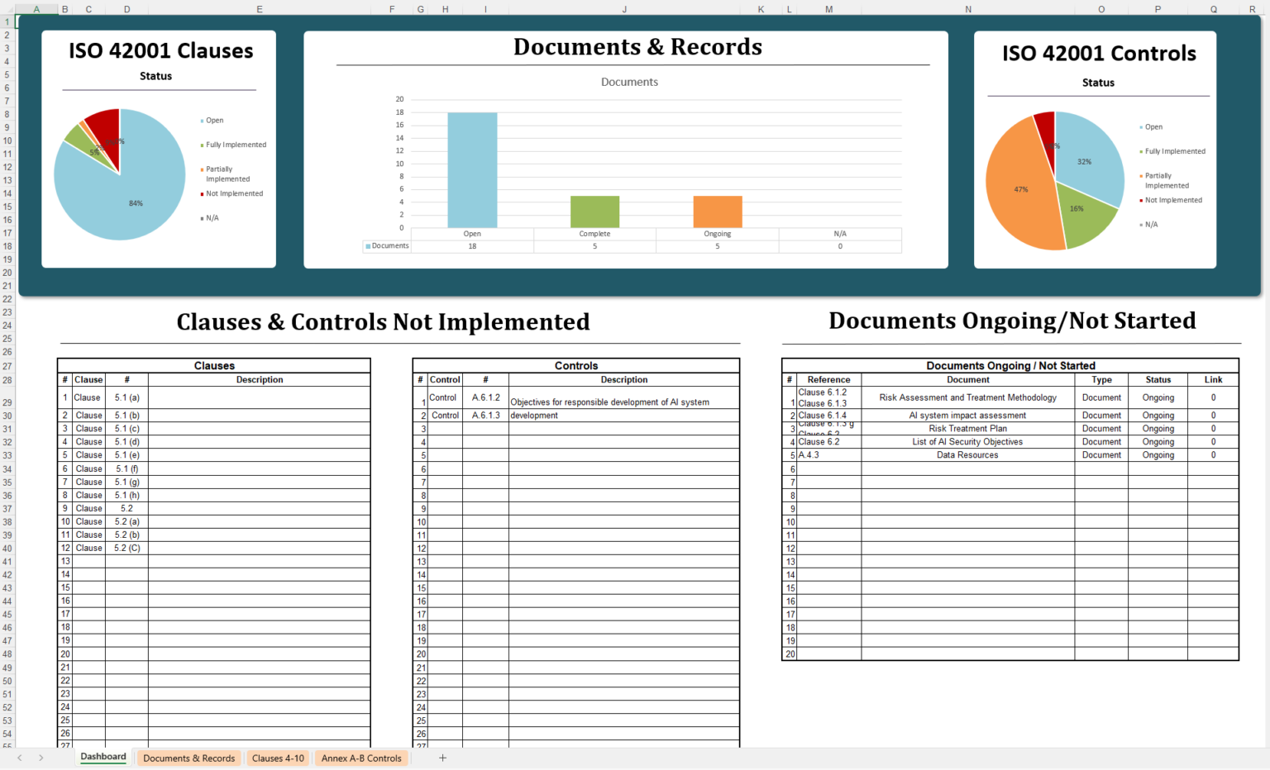1270x770 pixels.
Task: Click the Documents legend marker below the bar chart
Action: [366, 245]
